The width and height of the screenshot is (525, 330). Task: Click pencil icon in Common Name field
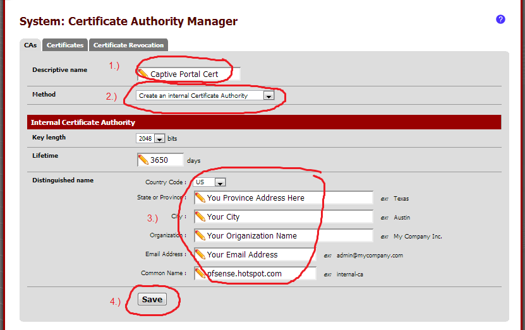click(x=200, y=273)
